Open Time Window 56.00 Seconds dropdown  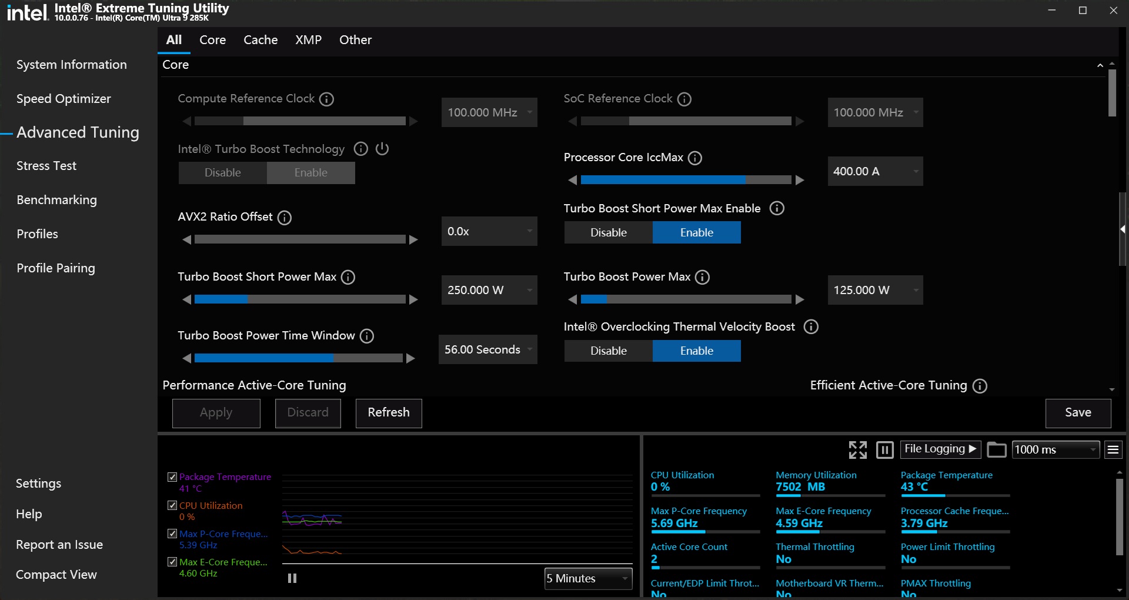point(488,349)
